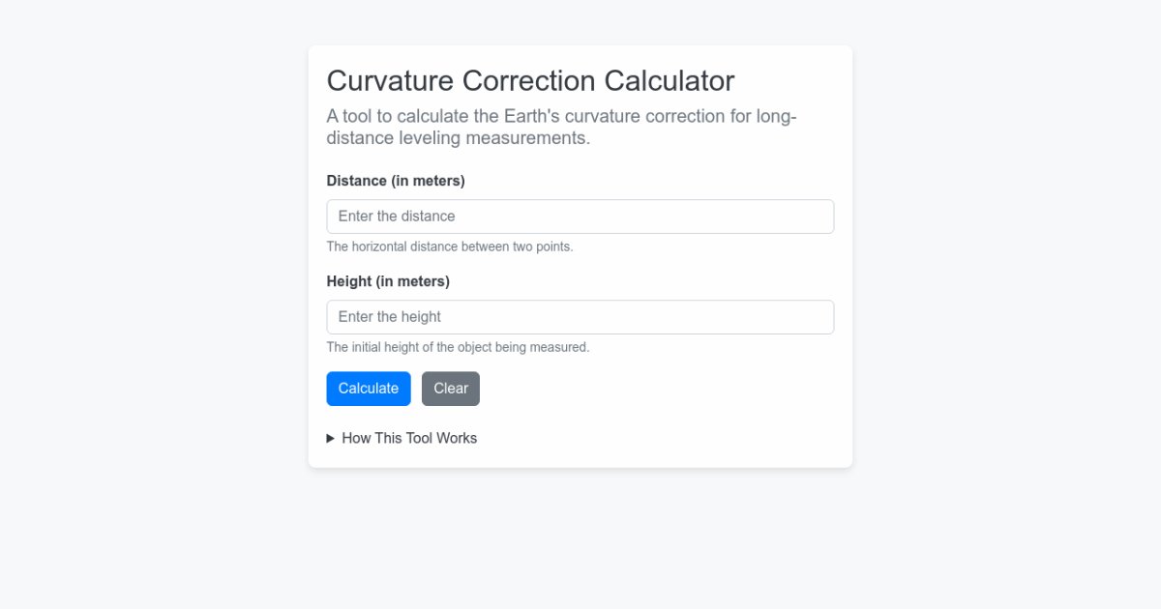
Task: Expand the disclosure triangle beside How This Tool Works
Action: [x=331, y=438]
